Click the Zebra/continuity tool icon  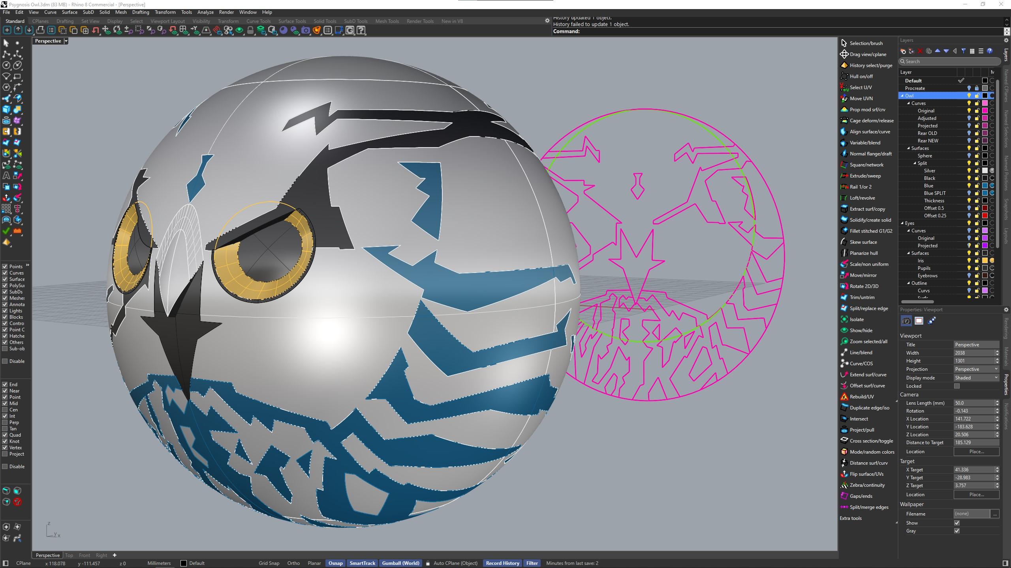[x=844, y=485]
